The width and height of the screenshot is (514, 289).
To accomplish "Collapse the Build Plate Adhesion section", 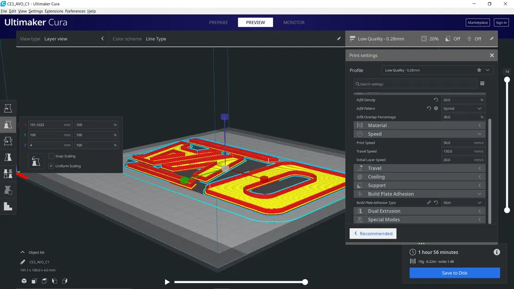I will (419, 194).
